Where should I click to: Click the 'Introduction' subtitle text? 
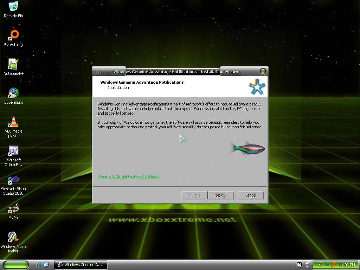tap(118, 88)
